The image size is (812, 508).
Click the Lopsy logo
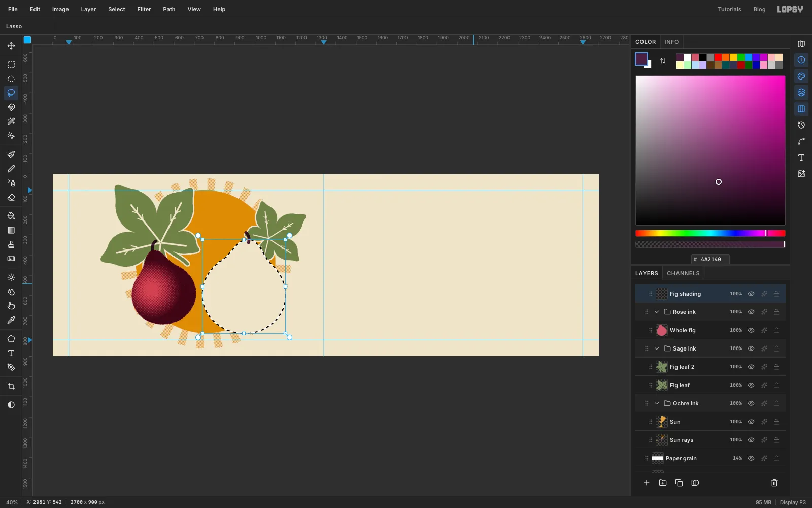(x=790, y=9)
